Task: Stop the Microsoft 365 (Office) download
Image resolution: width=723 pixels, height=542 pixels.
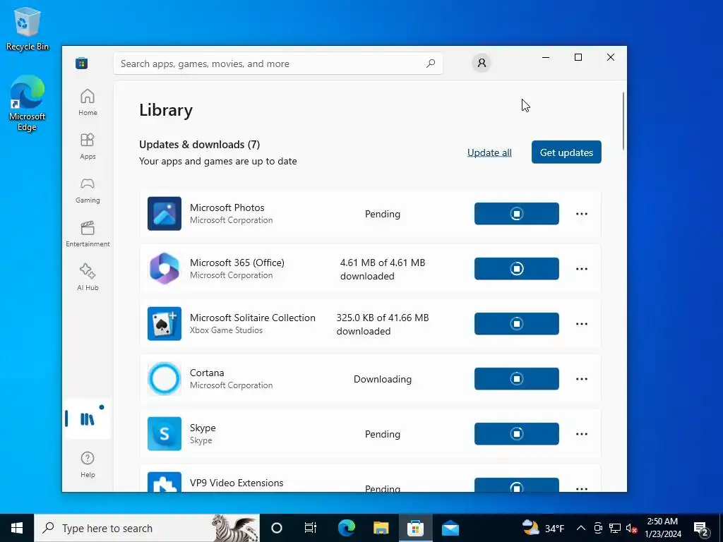Action: [516, 268]
